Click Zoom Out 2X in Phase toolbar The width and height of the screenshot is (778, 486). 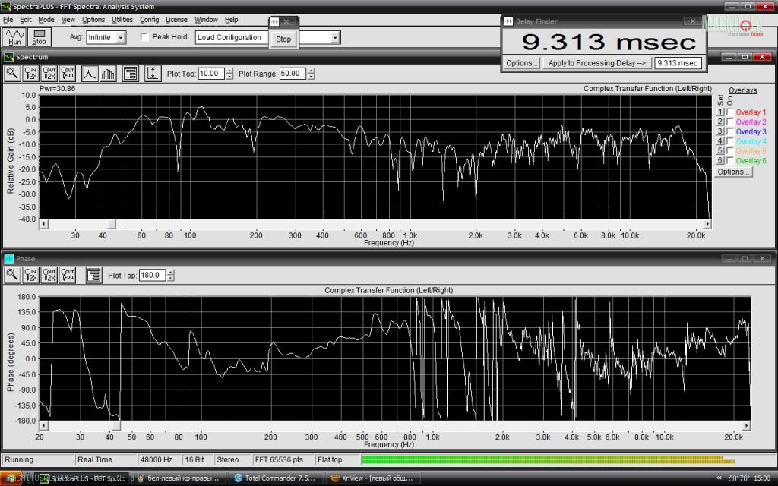coord(49,275)
